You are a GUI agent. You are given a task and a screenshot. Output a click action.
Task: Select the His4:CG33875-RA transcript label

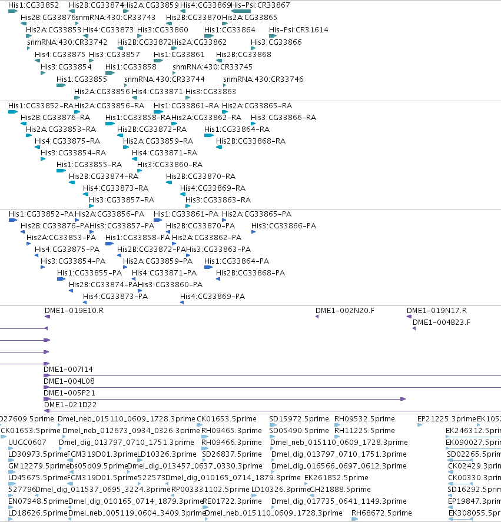click(x=67, y=141)
